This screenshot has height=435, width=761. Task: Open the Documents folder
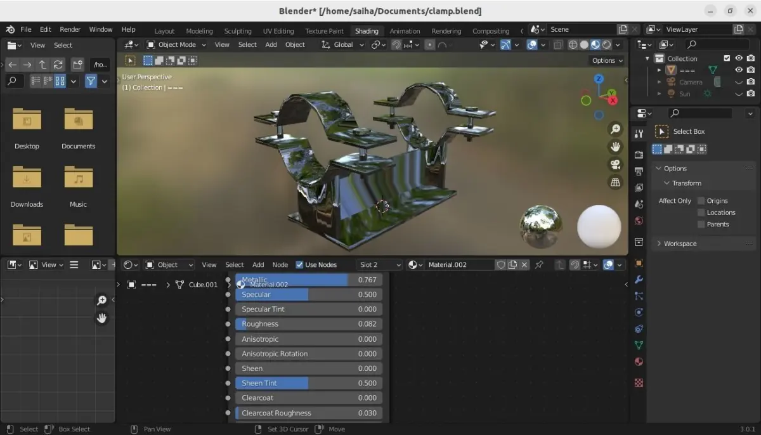point(78,127)
